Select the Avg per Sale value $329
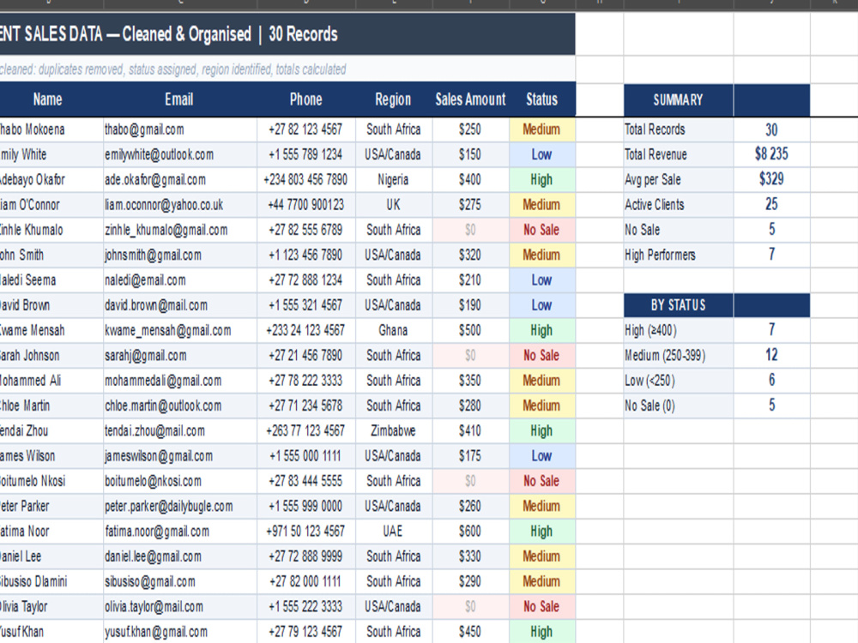858x643 pixels. click(771, 180)
